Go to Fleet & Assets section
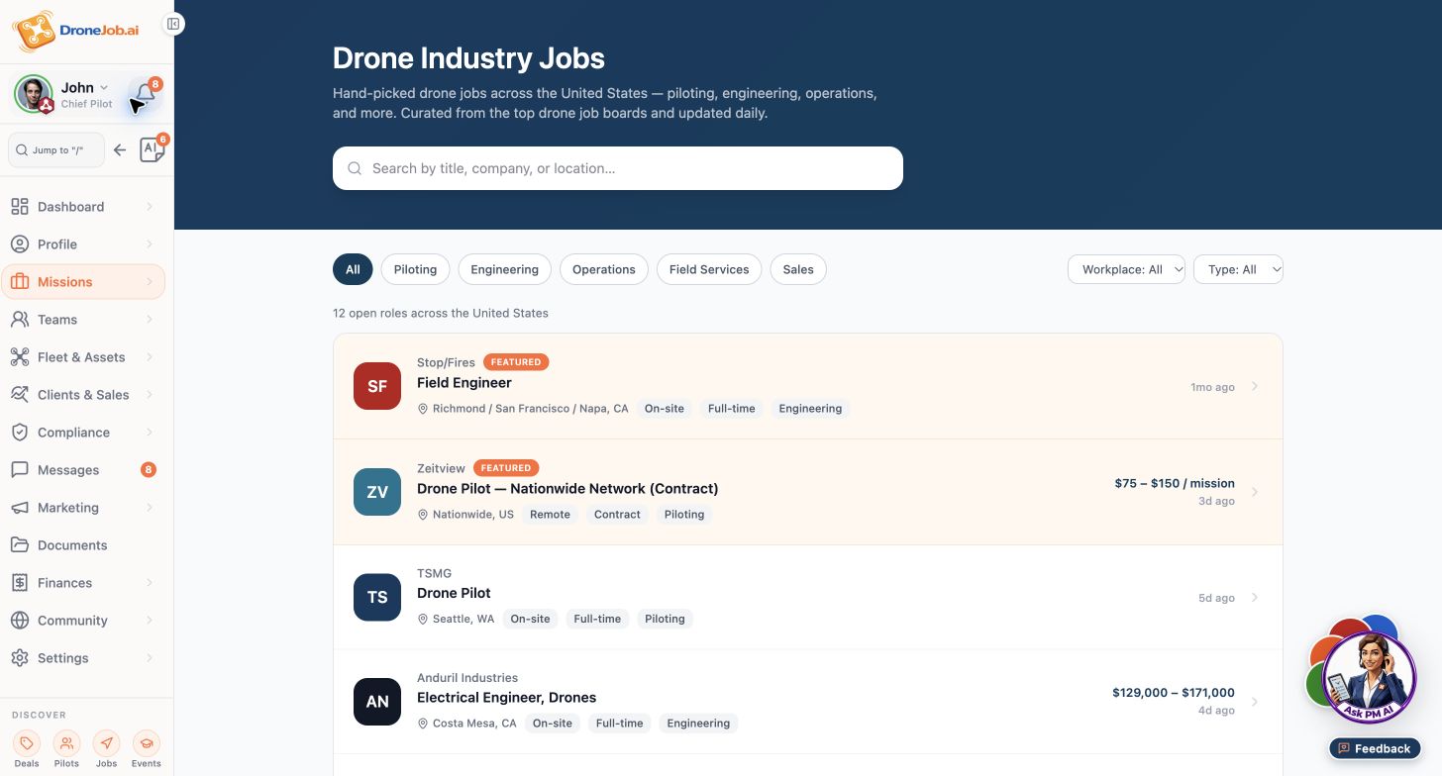1442x776 pixels. (x=83, y=357)
